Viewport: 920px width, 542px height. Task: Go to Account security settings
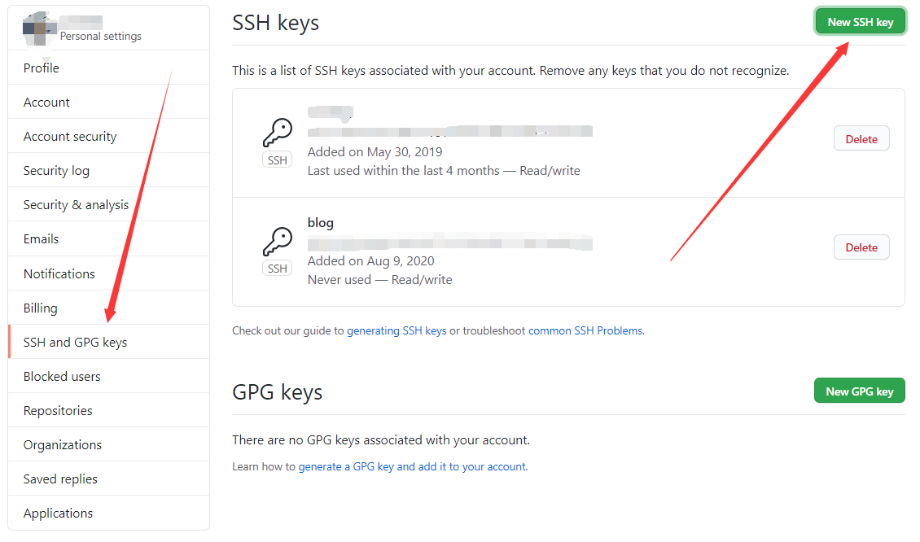point(108,136)
